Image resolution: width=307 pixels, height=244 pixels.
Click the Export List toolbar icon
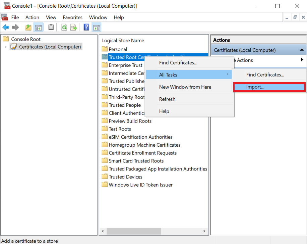[x=74, y=27]
